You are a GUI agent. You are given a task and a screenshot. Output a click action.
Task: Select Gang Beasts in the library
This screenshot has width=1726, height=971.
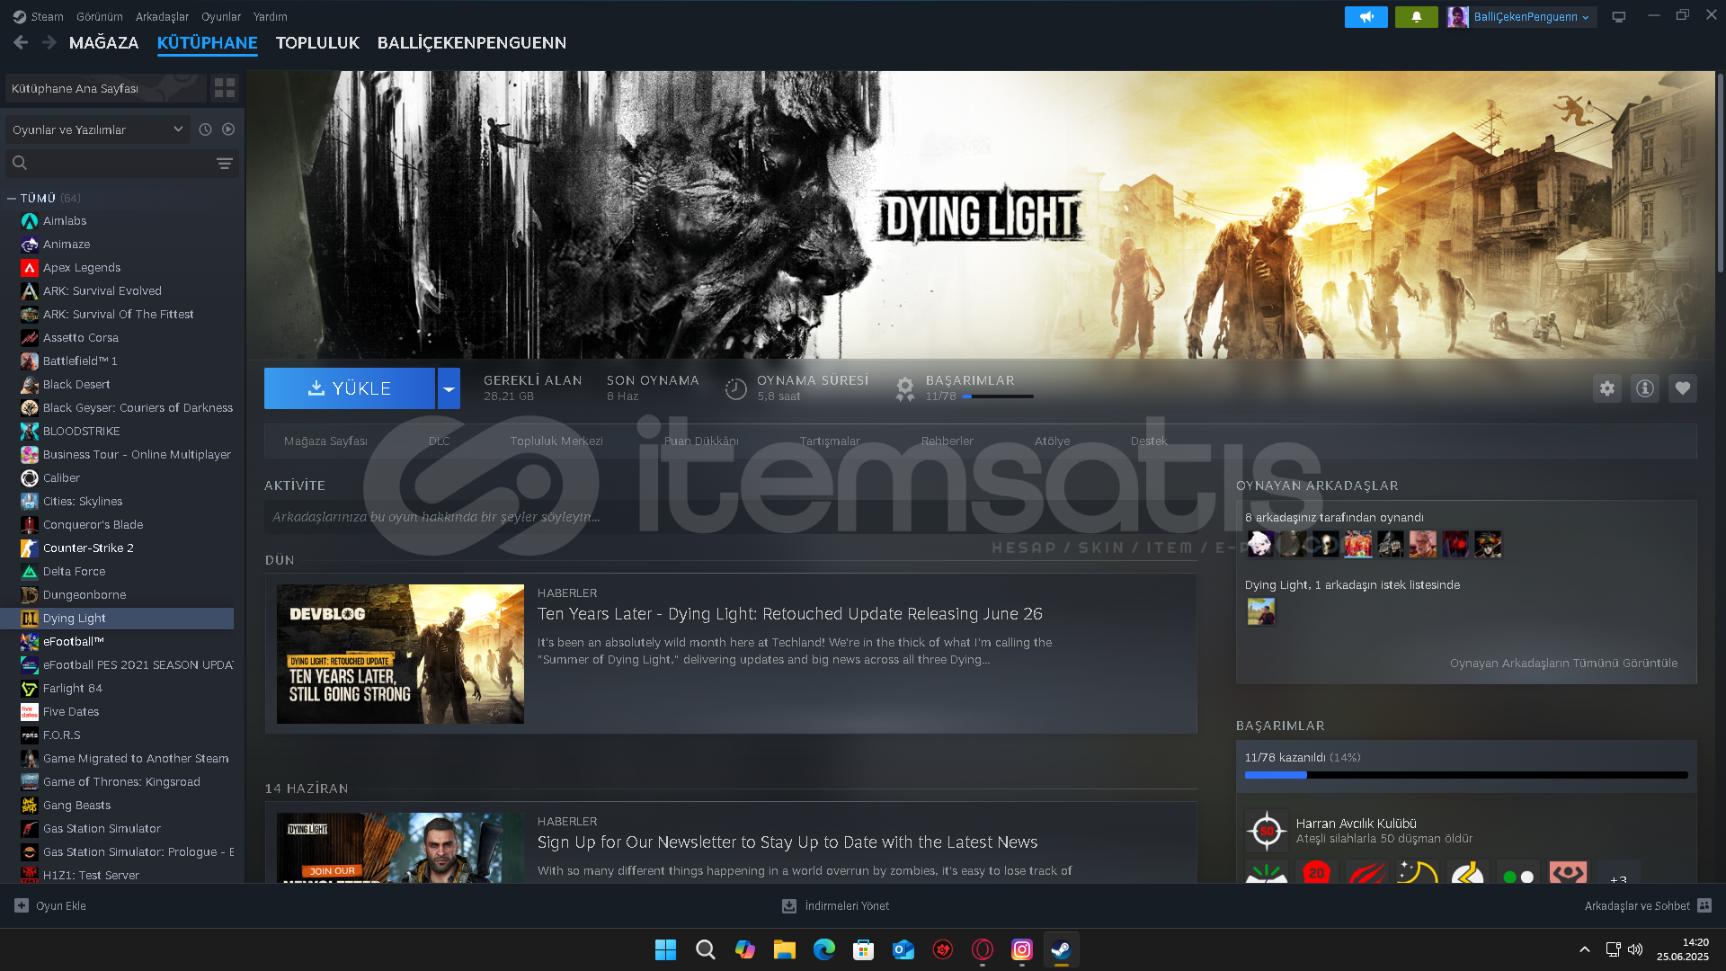pos(76,806)
